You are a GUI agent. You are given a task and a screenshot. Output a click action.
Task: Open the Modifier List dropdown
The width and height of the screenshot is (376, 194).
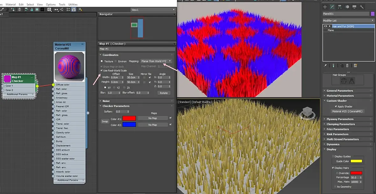click(348, 21)
